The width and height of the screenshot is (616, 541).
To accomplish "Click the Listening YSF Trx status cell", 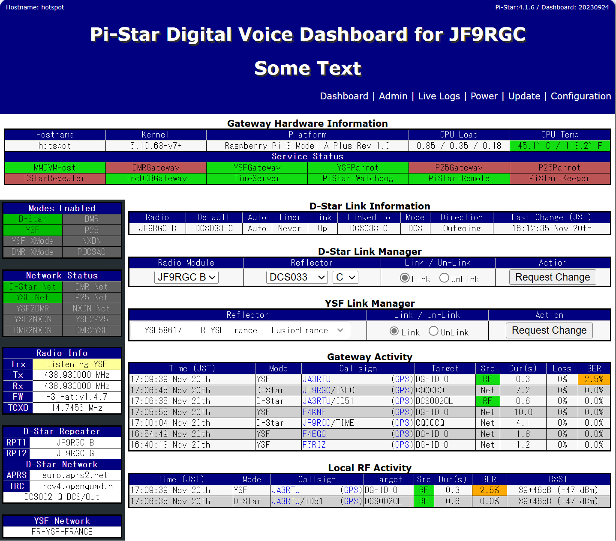I will [77, 364].
